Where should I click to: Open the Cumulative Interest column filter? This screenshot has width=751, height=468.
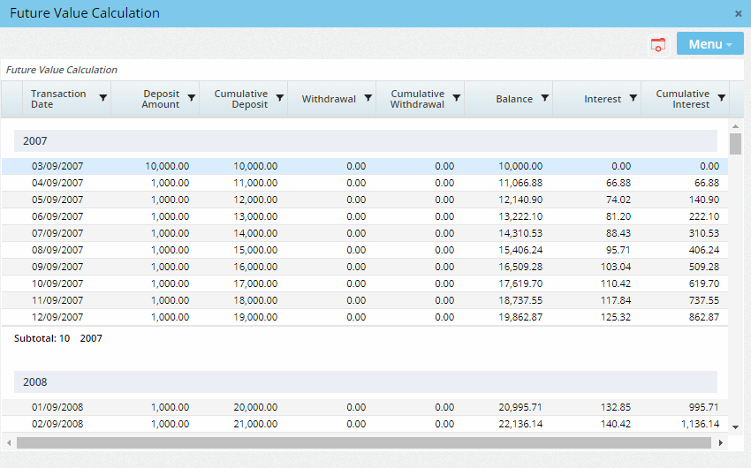[x=722, y=99]
